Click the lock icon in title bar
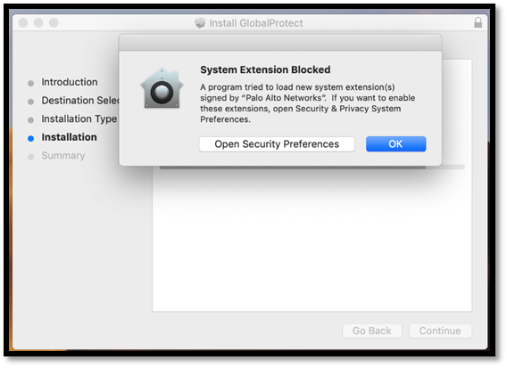This screenshot has width=507, height=368. click(478, 22)
